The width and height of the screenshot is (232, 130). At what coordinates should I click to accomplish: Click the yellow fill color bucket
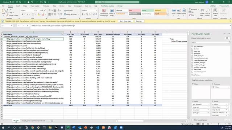tap(39, 14)
